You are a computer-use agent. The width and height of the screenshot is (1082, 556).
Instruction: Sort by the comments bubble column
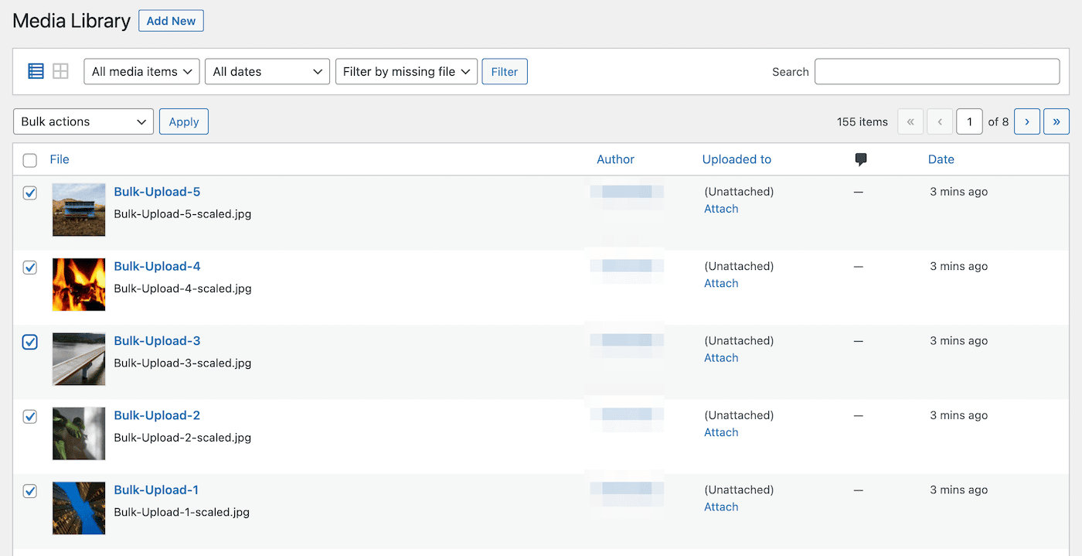click(860, 159)
